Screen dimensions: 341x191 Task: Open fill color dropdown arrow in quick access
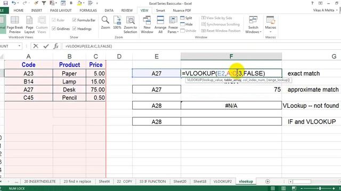(x=84, y=3)
